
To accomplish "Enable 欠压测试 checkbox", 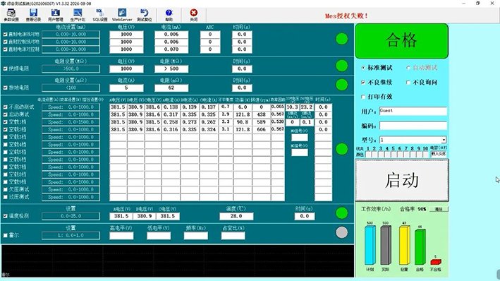I will [x=5, y=189].
